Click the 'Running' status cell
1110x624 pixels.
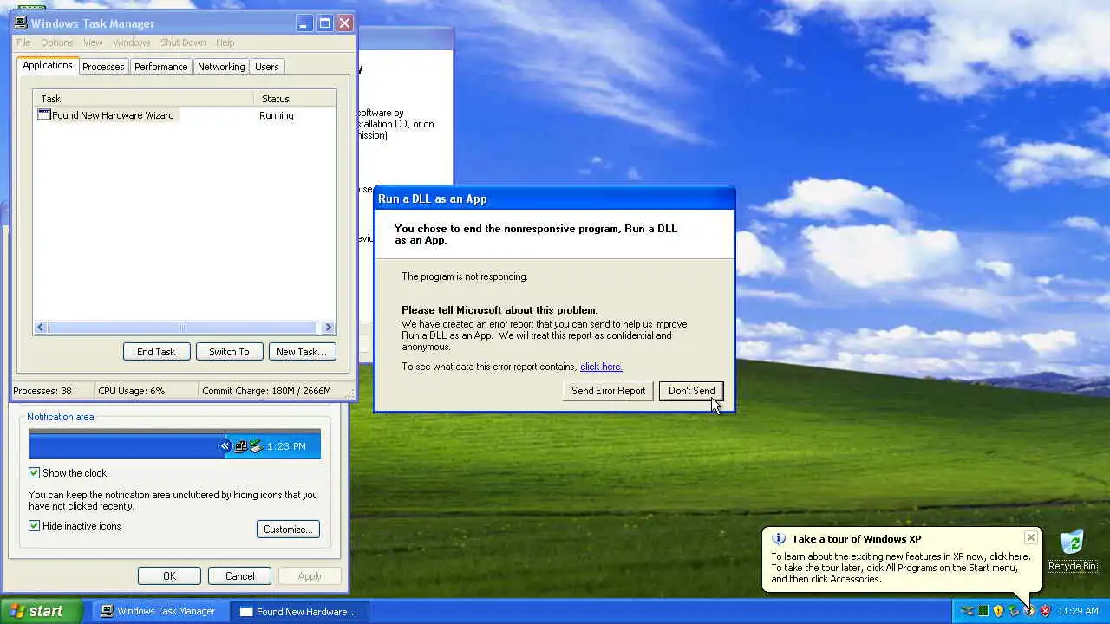(x=277, y=115)
